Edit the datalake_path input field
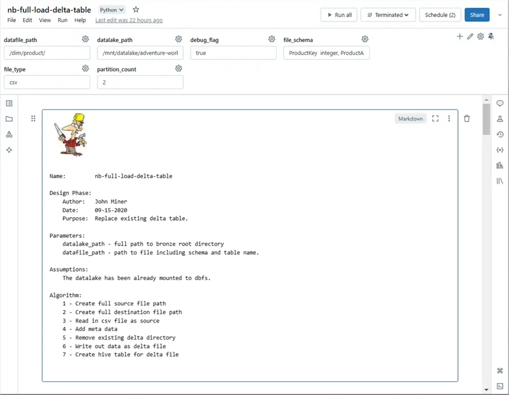This screenshot has height=395, width=509. (x=140, y=53)
